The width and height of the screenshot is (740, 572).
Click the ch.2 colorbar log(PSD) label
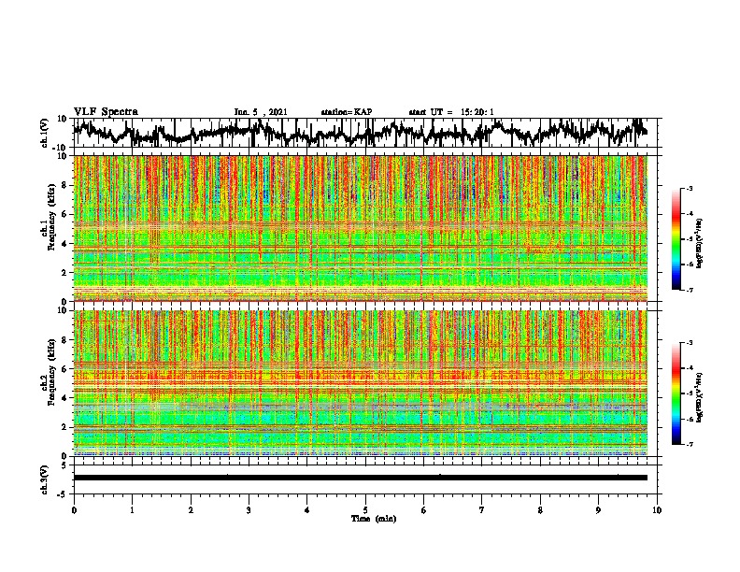700,397
